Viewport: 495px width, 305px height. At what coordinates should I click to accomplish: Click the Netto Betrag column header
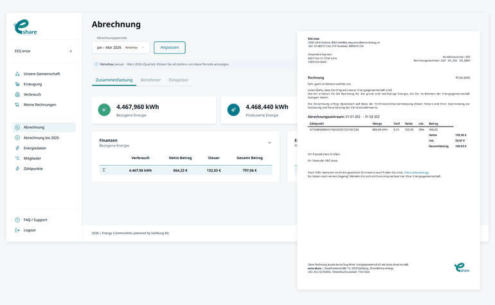pyautogui.click(x=180, y=158)
